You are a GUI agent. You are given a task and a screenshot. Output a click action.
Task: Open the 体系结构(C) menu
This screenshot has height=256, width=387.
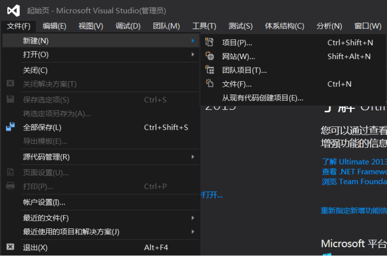[284, 26]
